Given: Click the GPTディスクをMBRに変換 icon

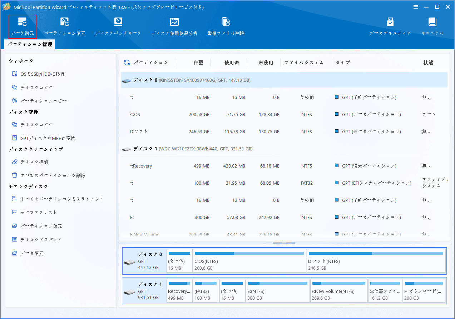Looking at the screenshot, I should pyautogui.click(x=15, y=138).
